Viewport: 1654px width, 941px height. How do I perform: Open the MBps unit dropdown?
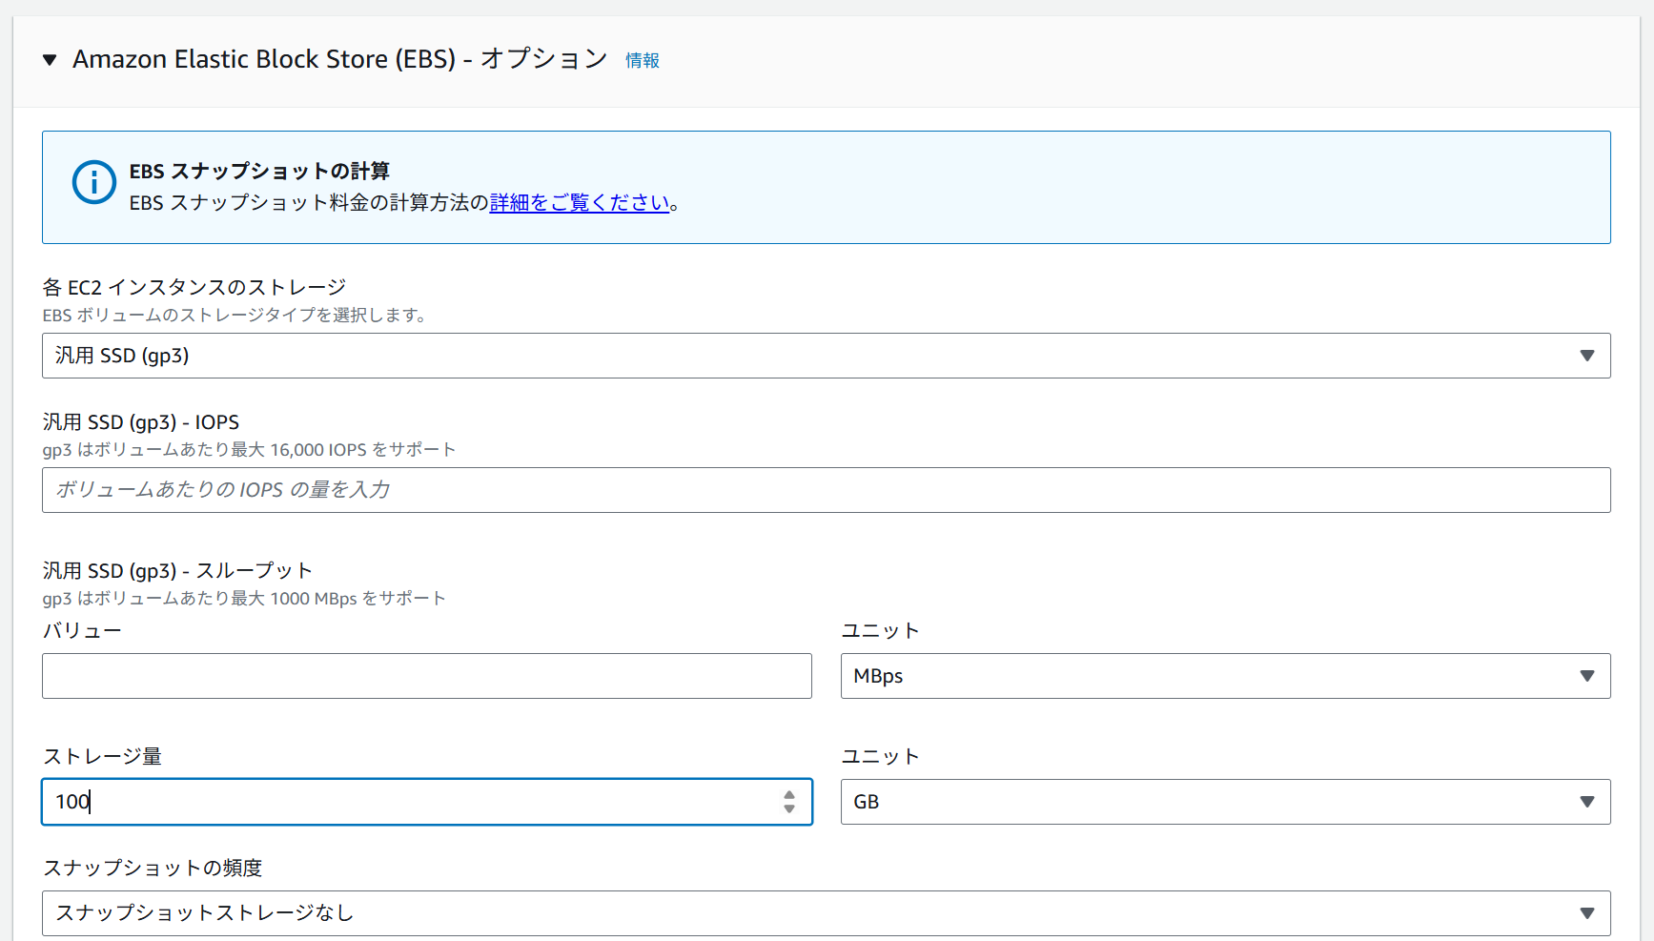click(1226, 676)
